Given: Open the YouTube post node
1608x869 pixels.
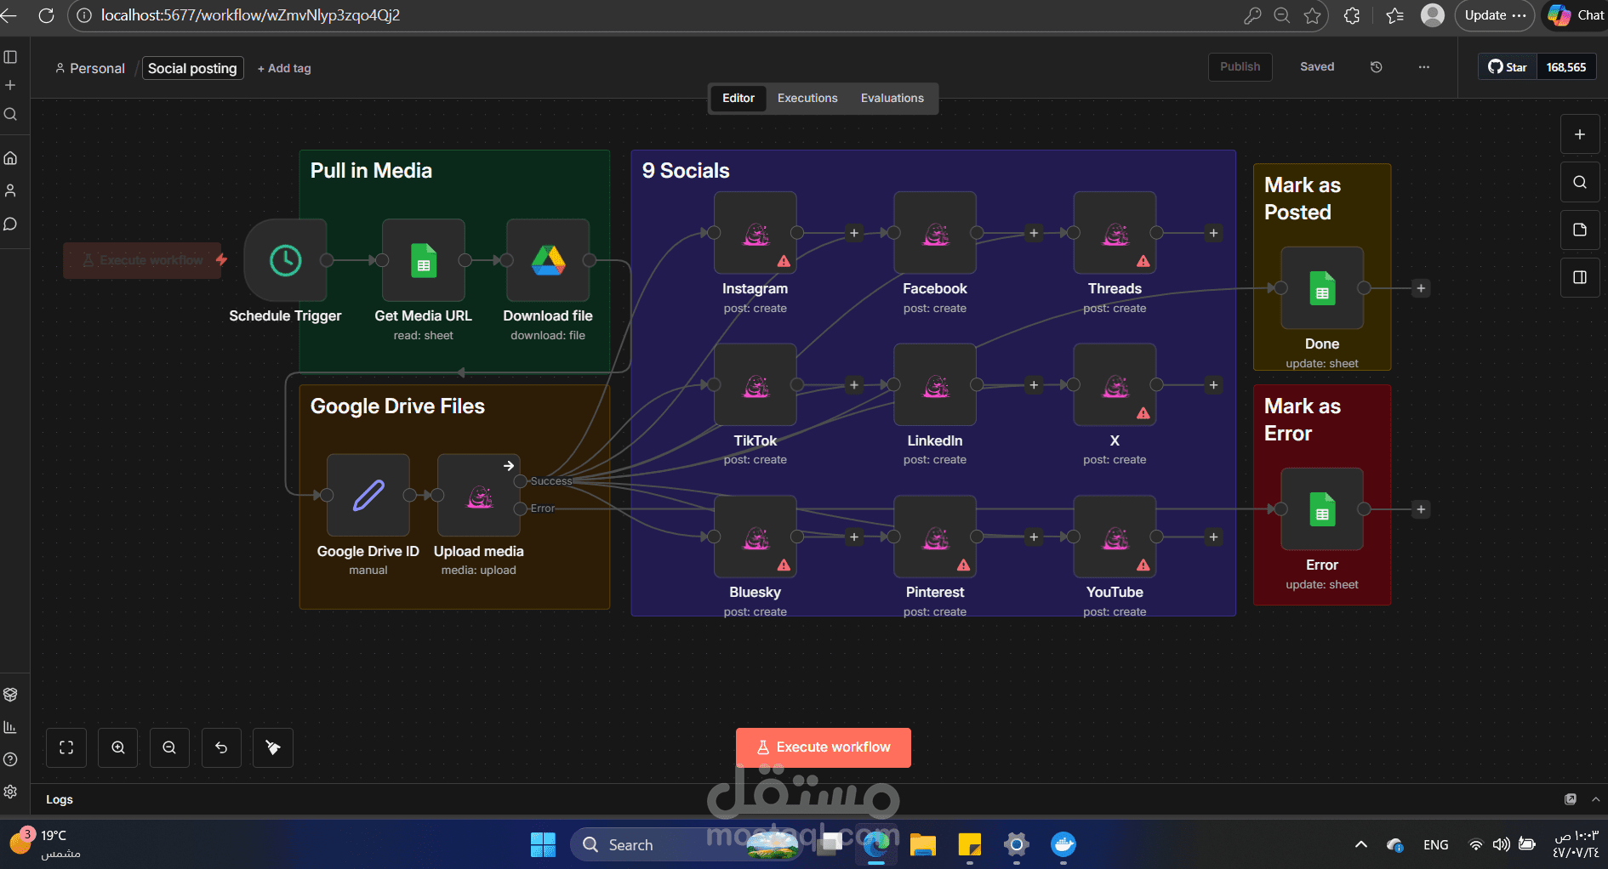Looking at the screenshot, I should tap(1115, 537).
